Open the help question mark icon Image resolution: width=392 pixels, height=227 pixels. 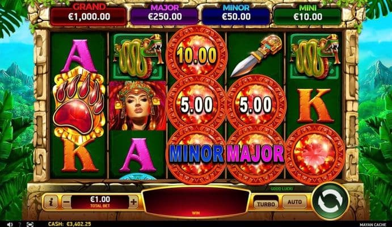[20, 225]
